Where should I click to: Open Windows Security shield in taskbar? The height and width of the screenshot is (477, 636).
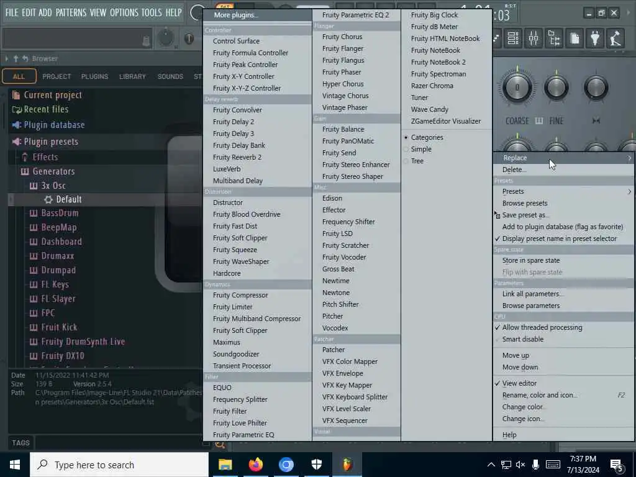tap(316, 465)
